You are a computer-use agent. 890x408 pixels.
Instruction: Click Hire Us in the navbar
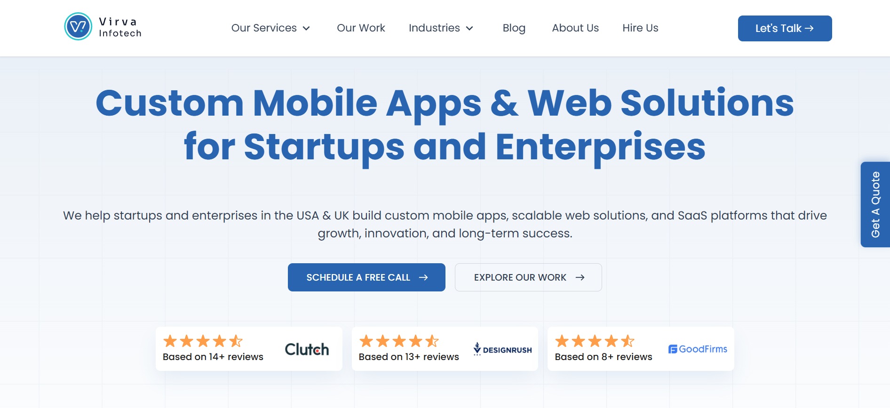click(x=640, y=28)
